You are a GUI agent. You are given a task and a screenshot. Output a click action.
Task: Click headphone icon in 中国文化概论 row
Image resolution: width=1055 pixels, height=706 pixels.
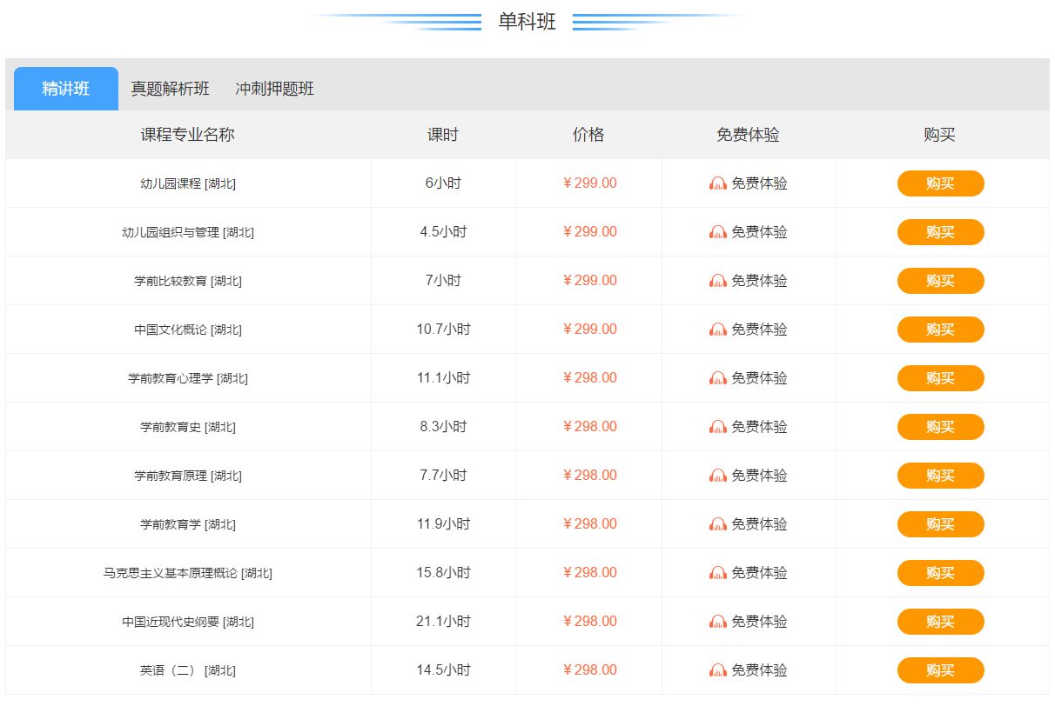pos(718,330)
